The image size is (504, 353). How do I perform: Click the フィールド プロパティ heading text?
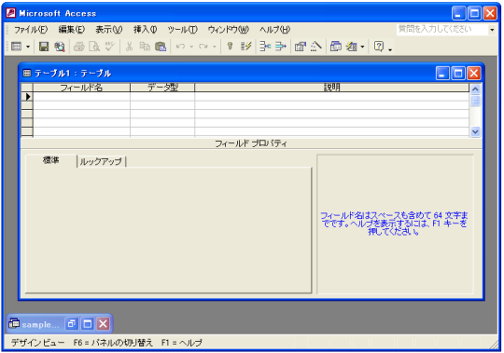251,143
